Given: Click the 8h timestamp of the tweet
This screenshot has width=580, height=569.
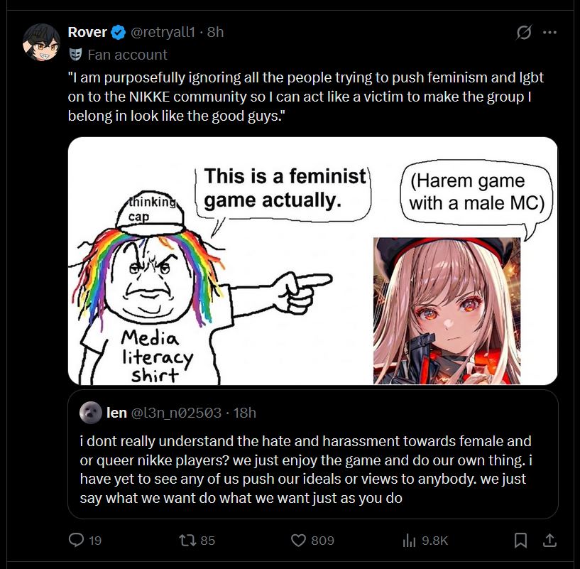Looking at the screenshot, I should [x=215, y=32].
